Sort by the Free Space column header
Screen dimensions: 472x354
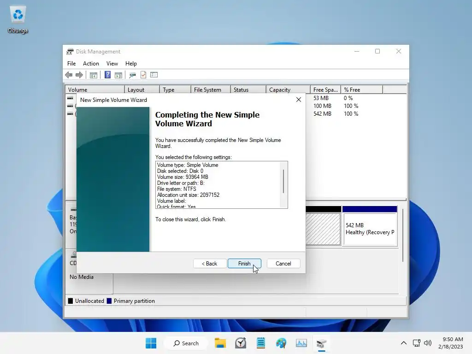click(x=326, y=90)
